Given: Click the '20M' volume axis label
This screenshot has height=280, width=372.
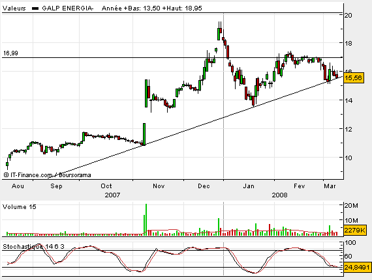Looking at the screenshot, I should [351, 206].
